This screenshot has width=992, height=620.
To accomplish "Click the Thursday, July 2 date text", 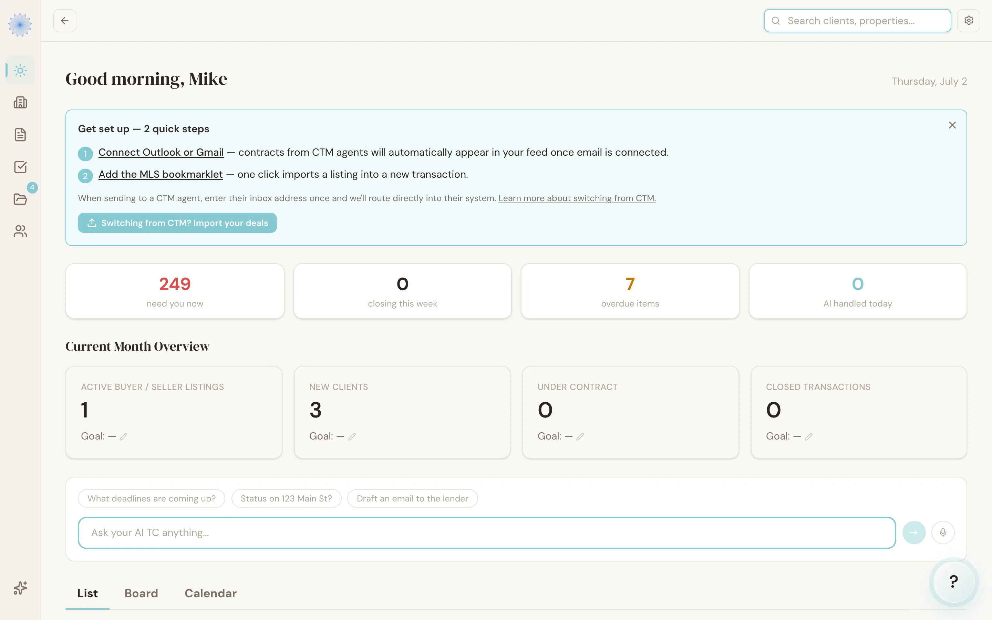I will coord(929,81).
